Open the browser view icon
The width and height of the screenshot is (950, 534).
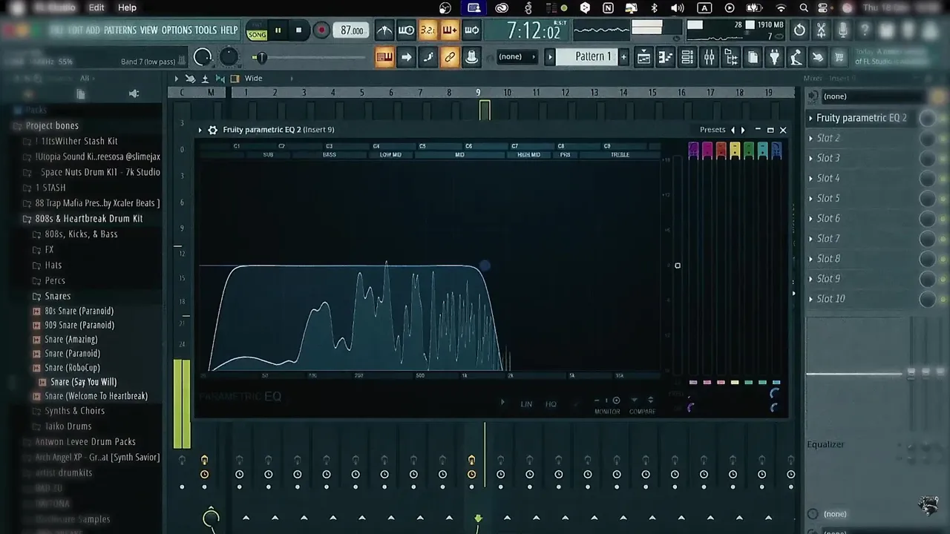[x=731, y=57]
